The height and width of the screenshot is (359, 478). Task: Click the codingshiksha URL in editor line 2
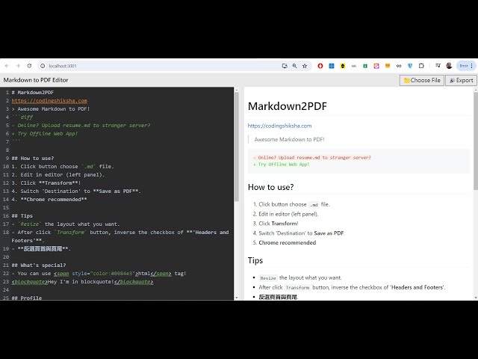(49, 101)
